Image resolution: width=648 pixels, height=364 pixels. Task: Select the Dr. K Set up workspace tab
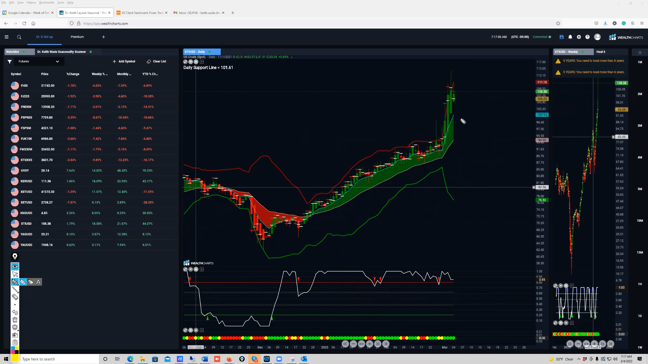(45, 37)
